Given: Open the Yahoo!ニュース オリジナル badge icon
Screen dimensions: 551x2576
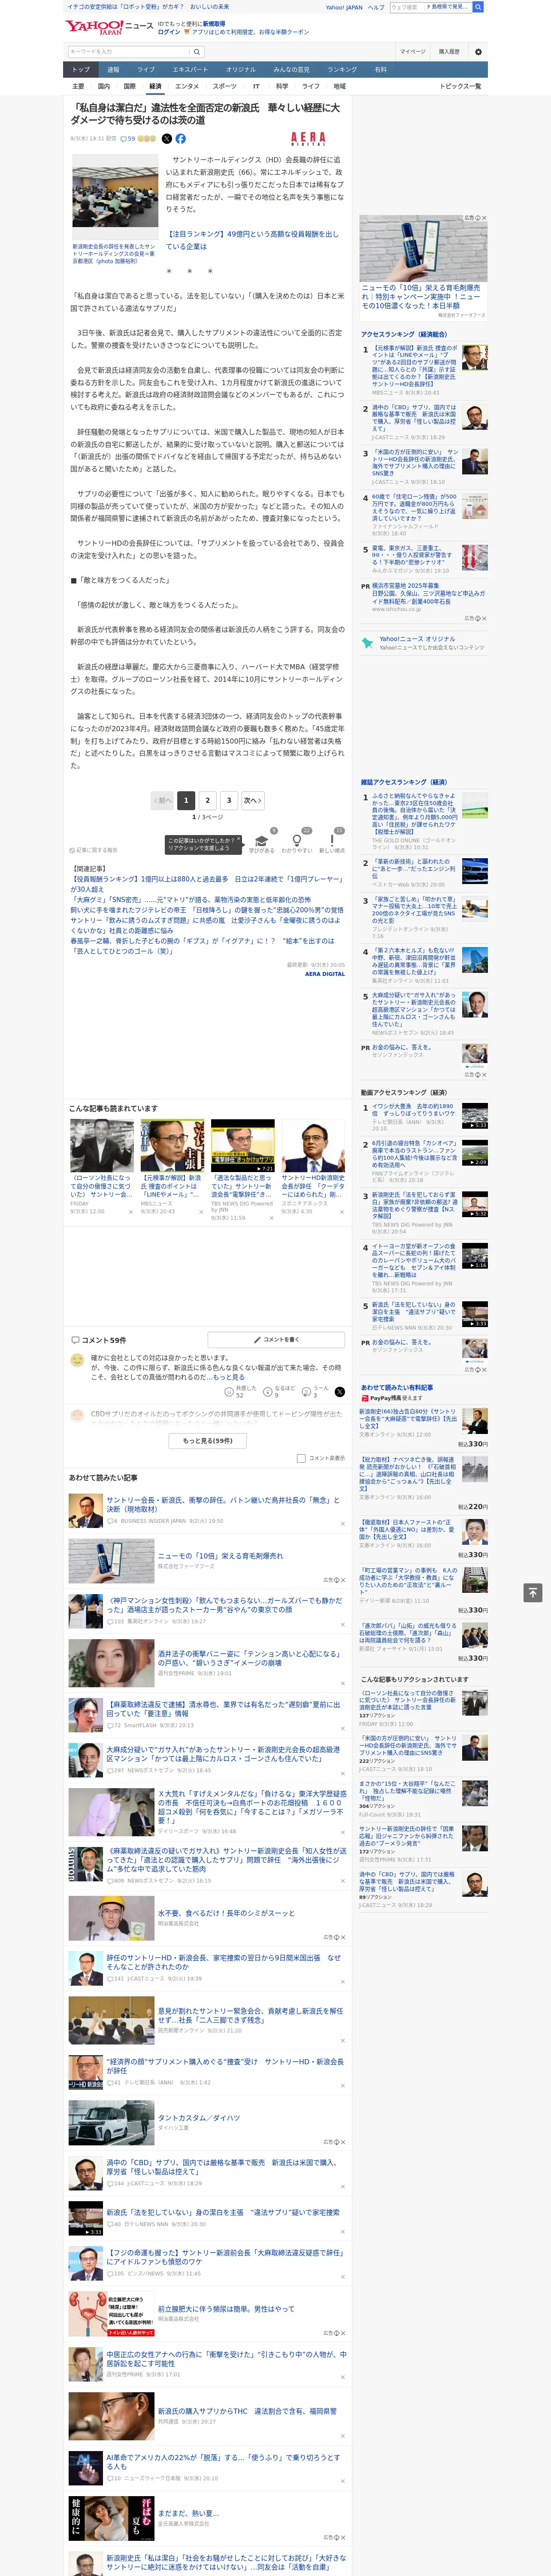Looking at the screenshot, I should coord(368,643).
